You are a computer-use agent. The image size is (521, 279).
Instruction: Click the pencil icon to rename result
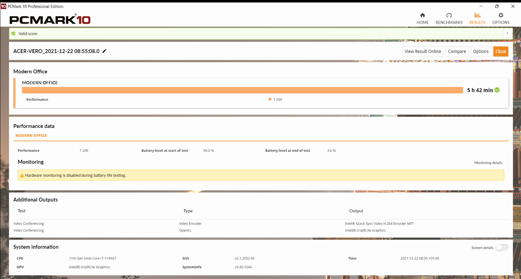(x=105, y=51)
